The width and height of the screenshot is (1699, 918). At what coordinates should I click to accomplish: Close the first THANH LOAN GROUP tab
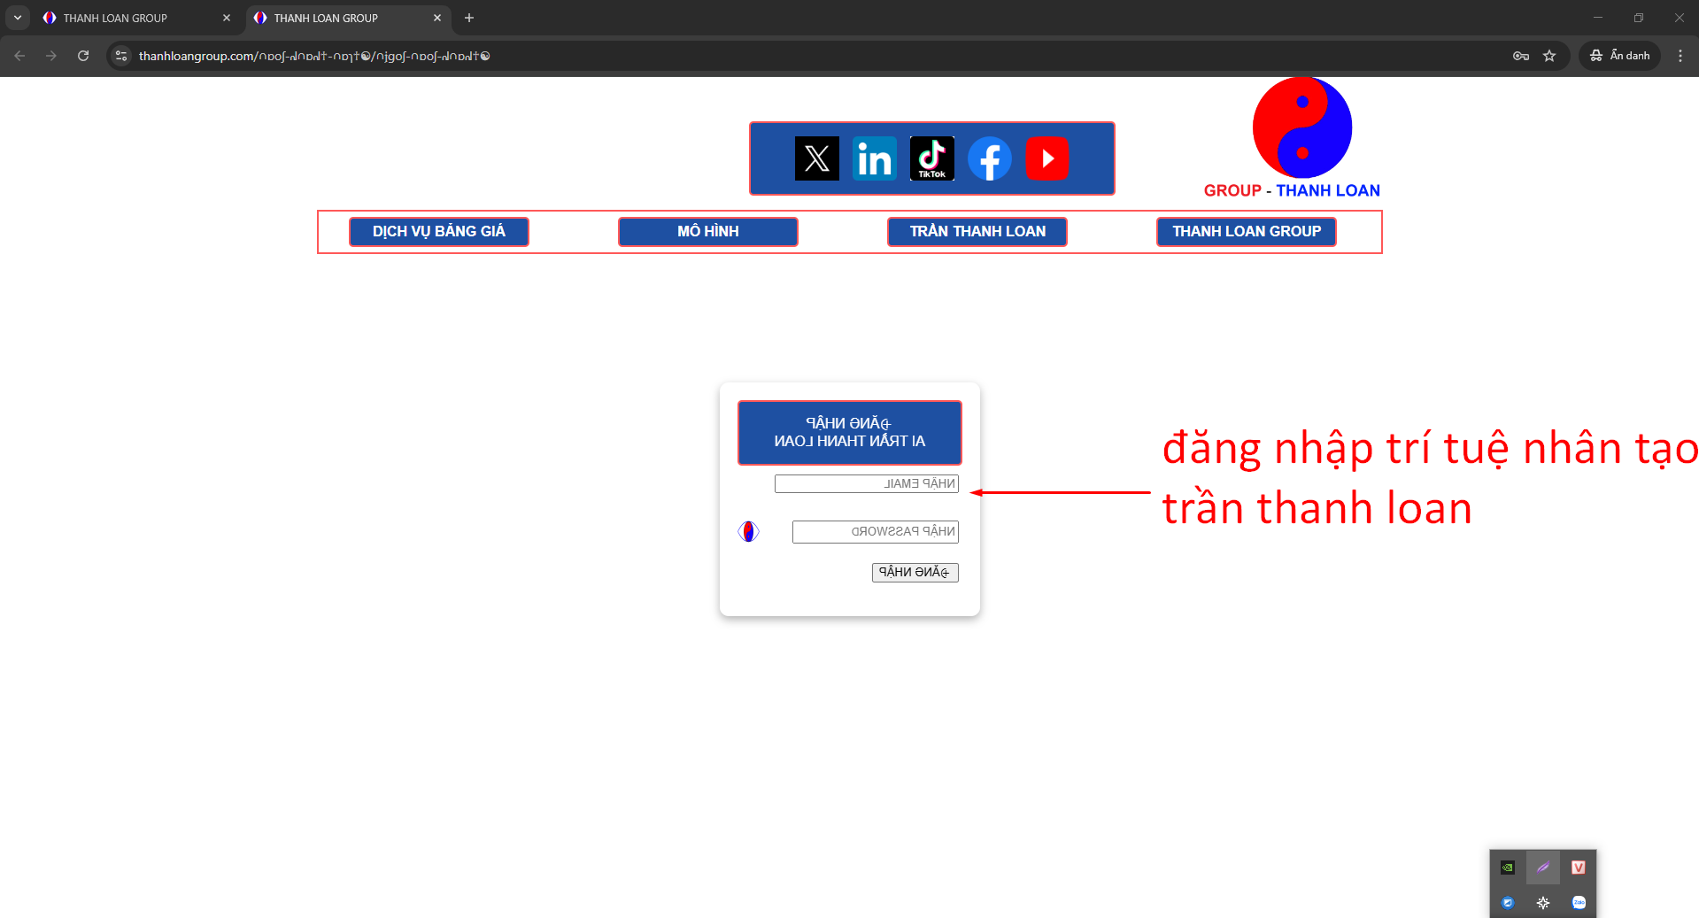point(227,18)
